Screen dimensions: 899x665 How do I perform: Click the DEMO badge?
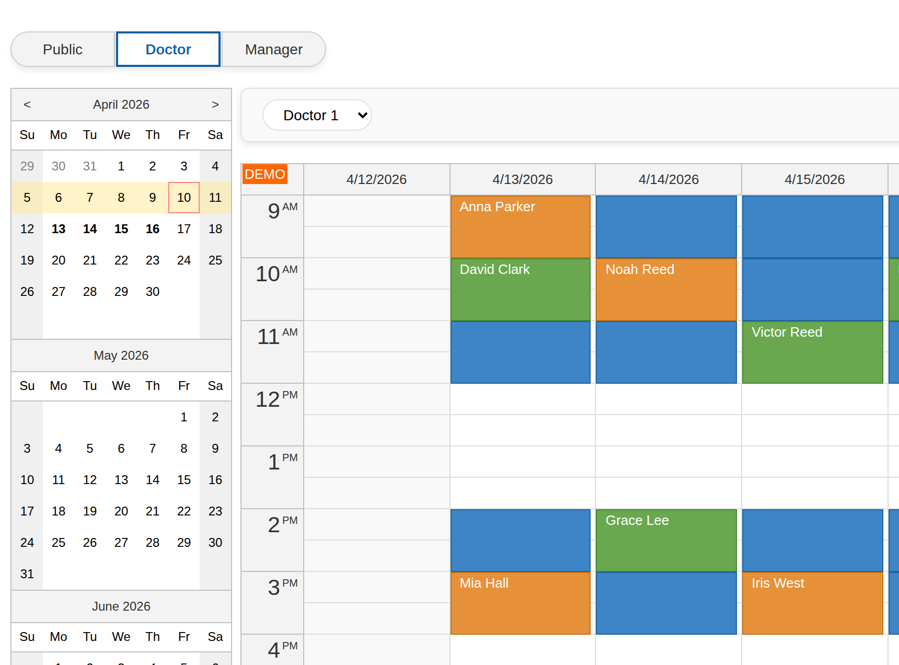[x=264, y=174]
